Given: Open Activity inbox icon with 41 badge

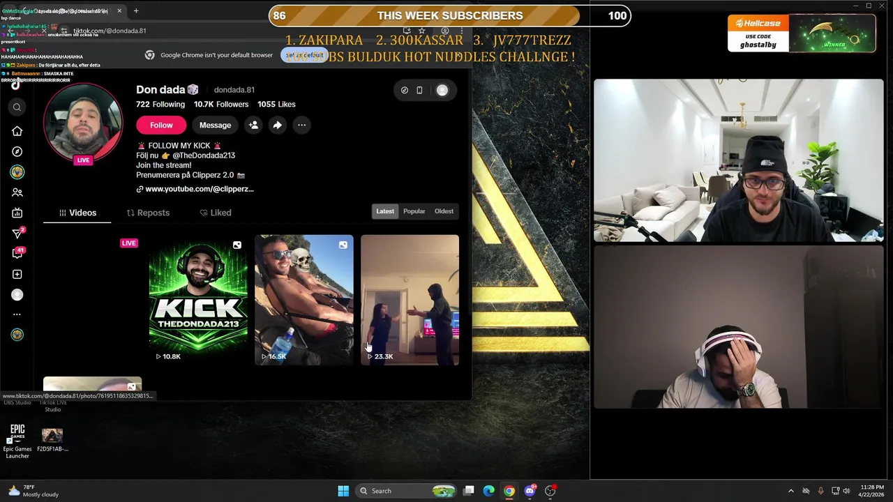Looking at the screenshot, I should [17, 254].
